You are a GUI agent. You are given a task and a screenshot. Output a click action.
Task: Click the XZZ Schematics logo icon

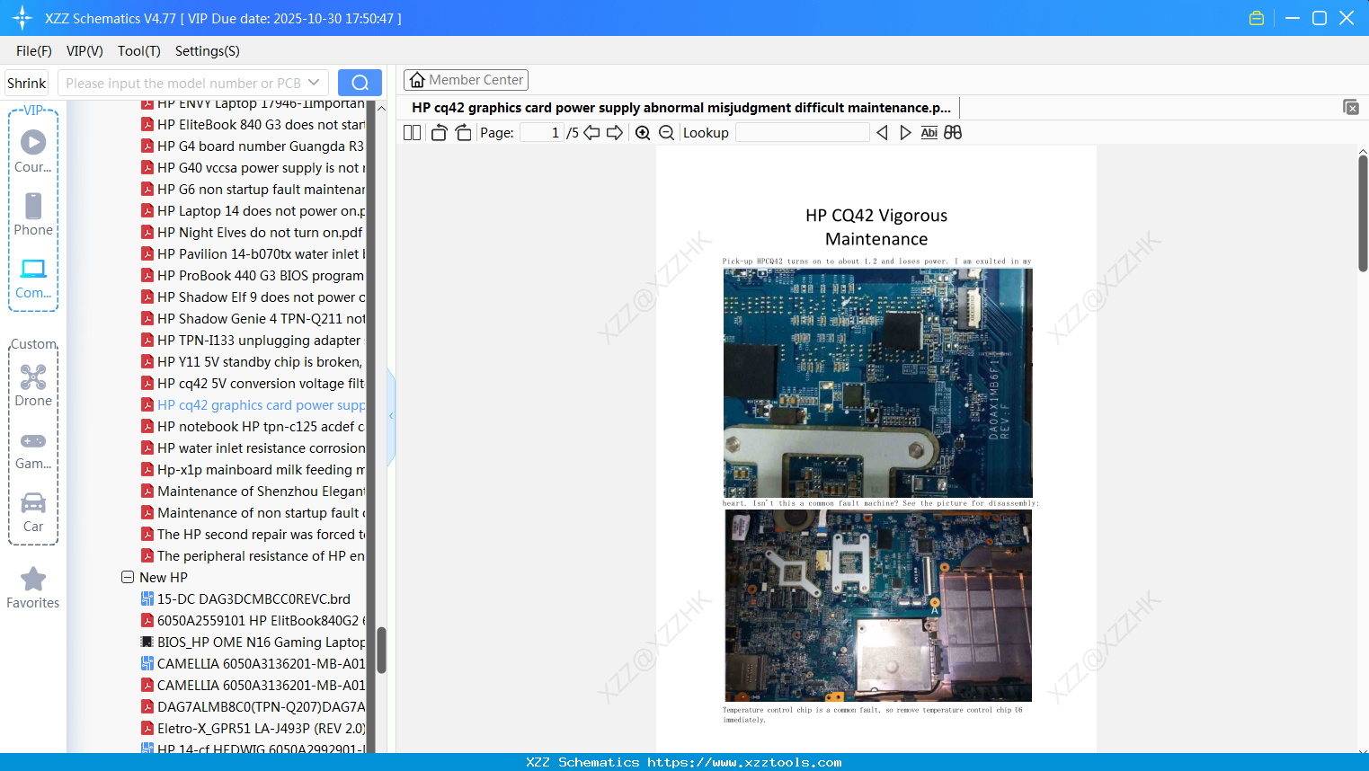click(22, 18)
